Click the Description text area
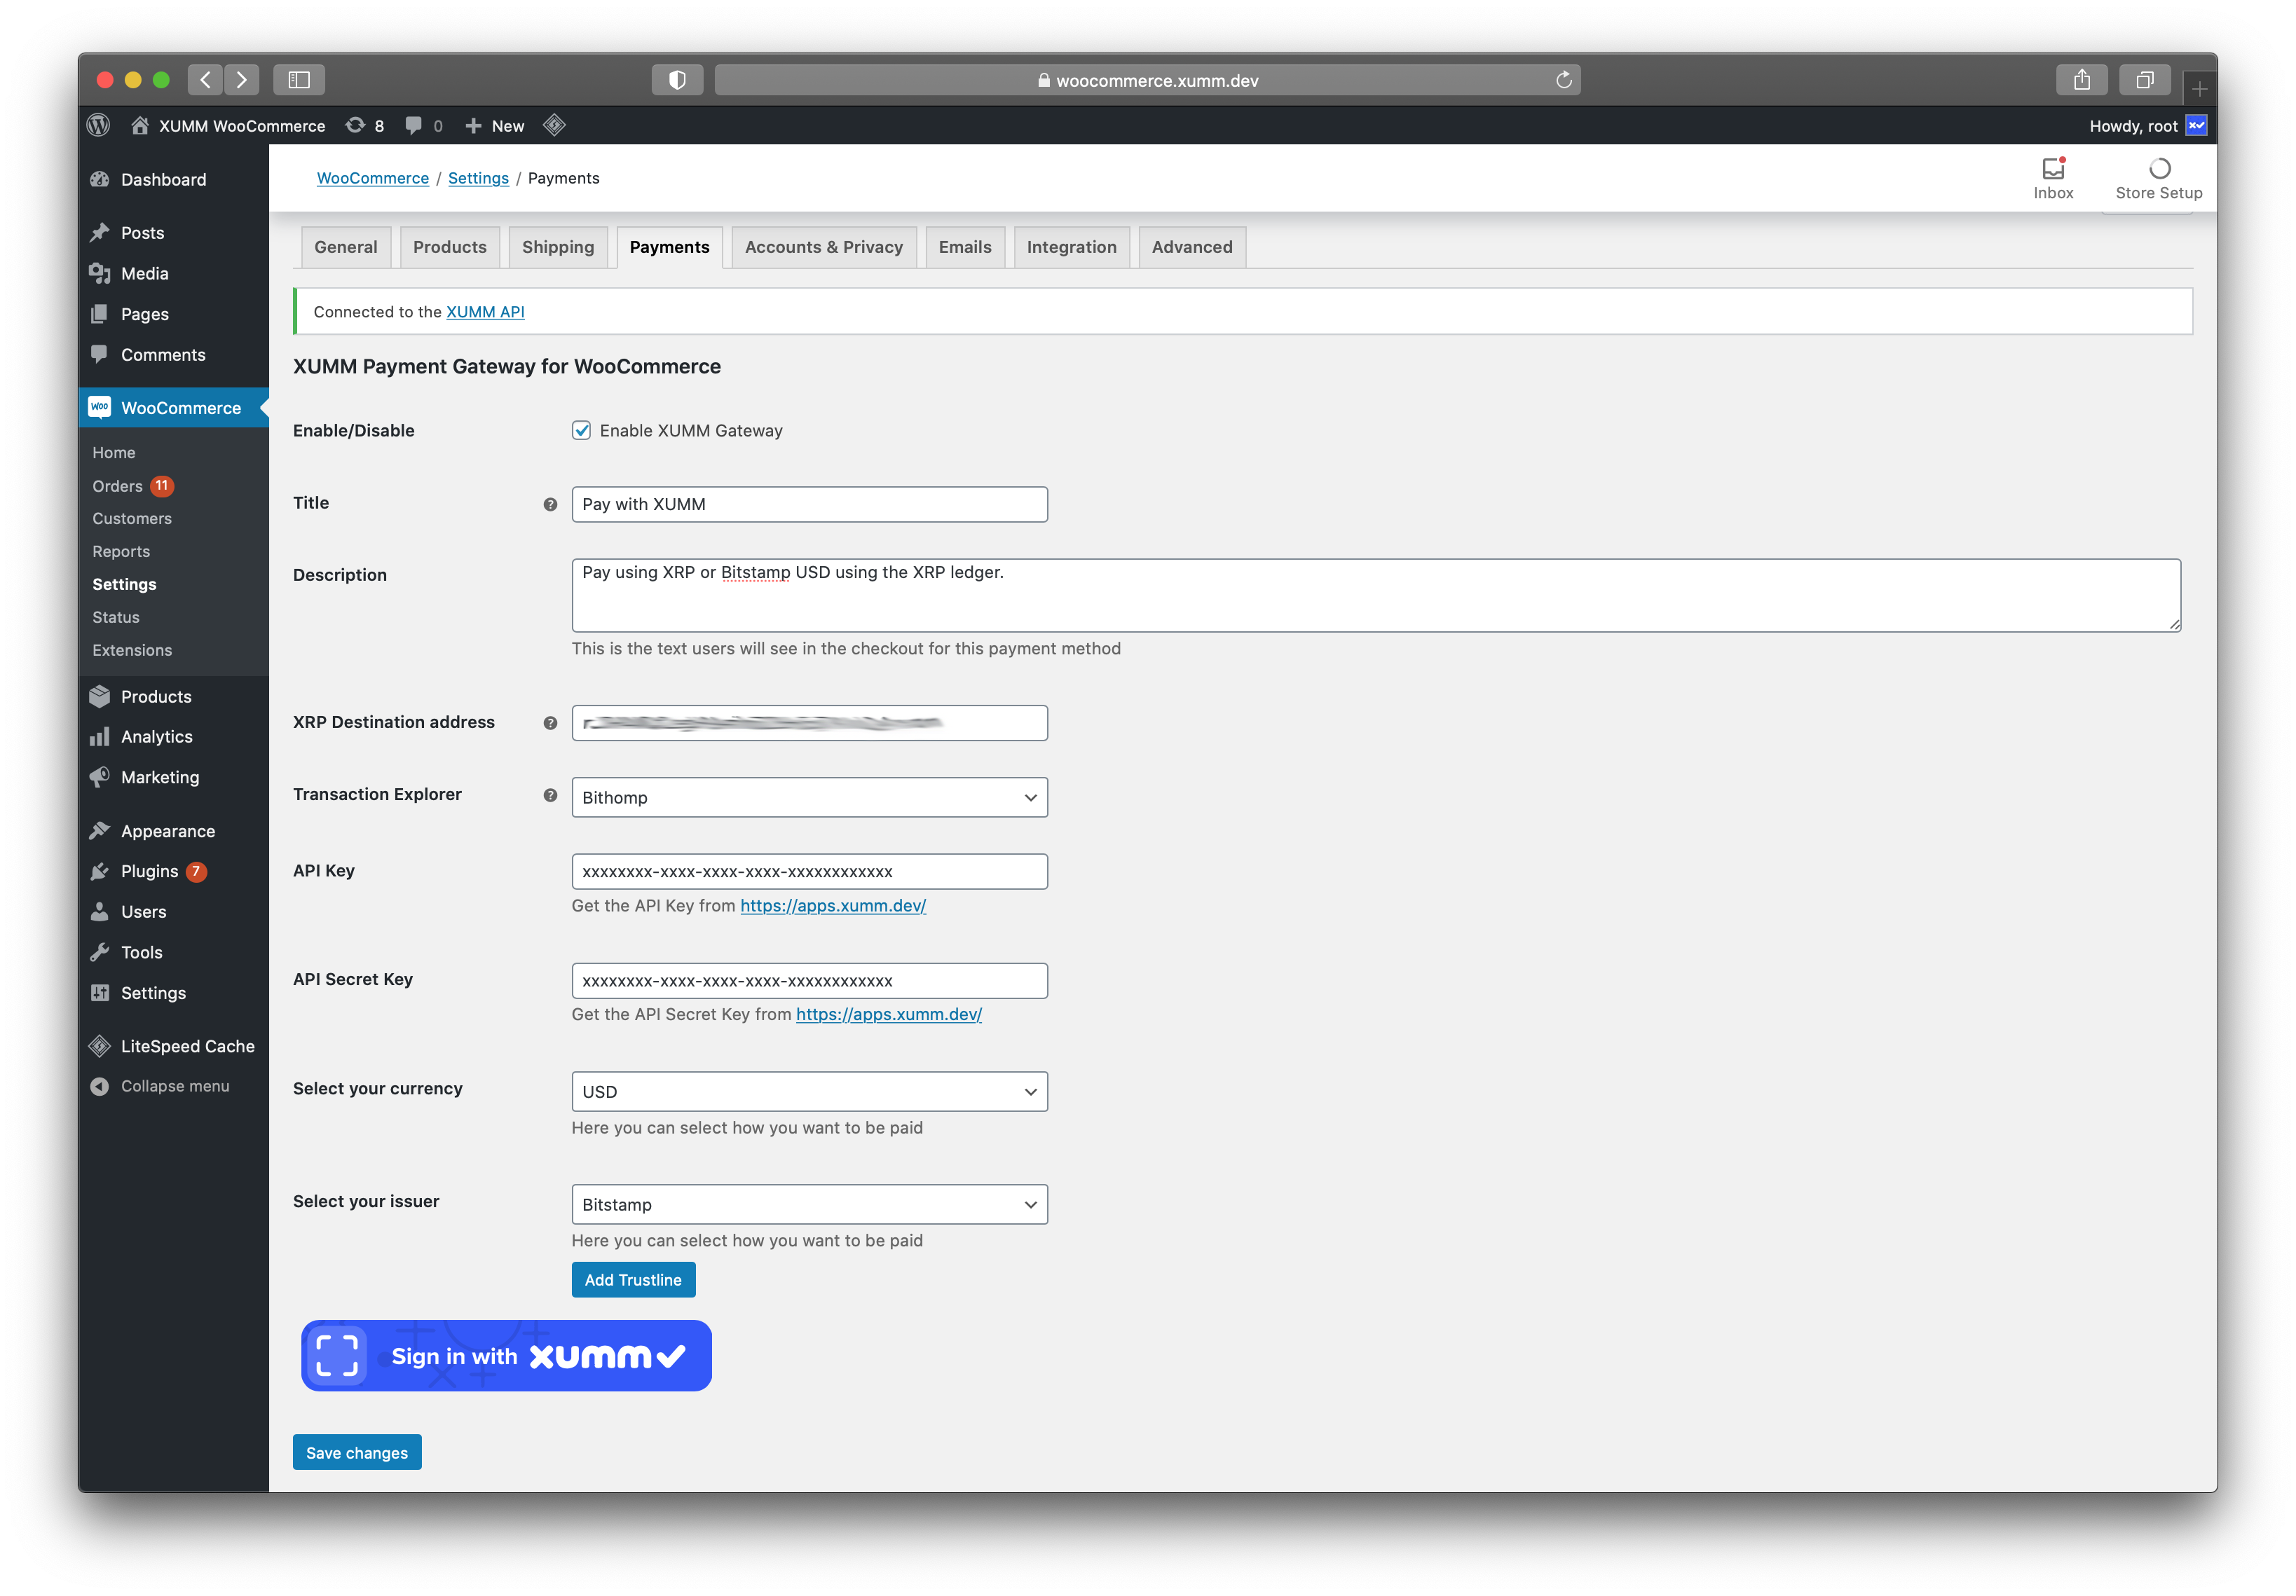The image size is (2296, 1596). click(x=1376, y=596)
